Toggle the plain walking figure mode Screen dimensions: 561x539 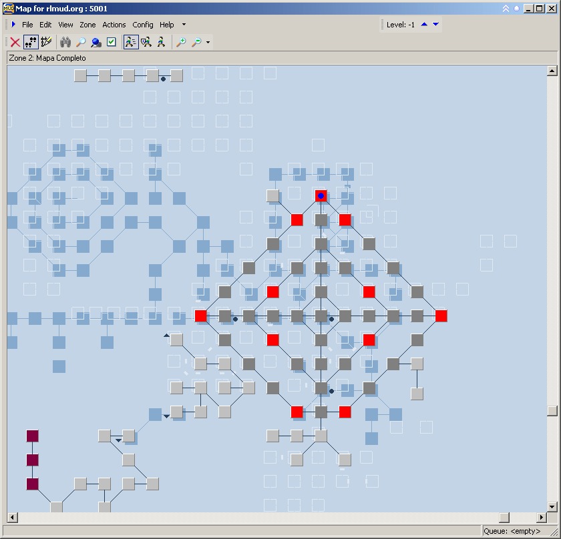pos(161,42)
